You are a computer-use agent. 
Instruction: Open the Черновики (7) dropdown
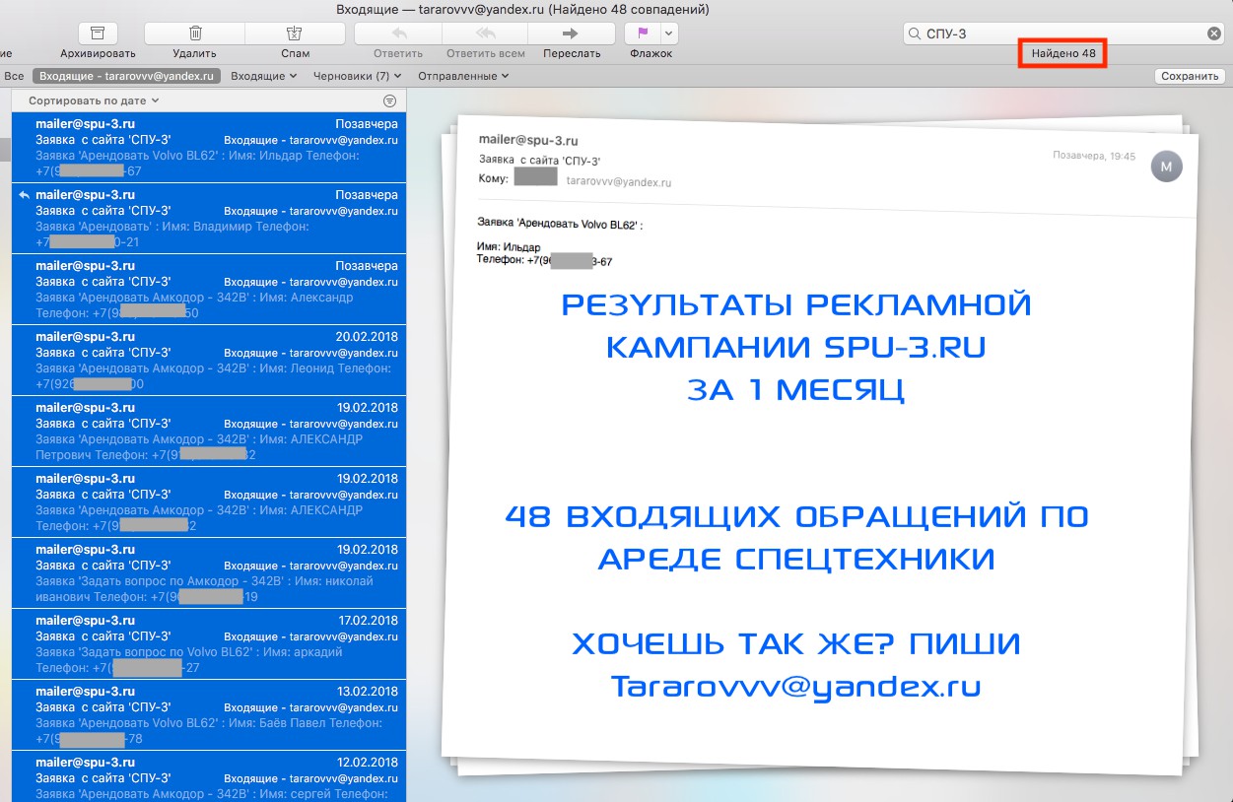click(357, 76)
